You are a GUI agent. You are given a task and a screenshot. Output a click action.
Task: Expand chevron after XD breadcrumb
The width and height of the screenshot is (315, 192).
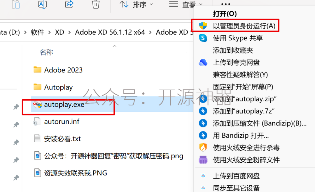click(69, 32)
